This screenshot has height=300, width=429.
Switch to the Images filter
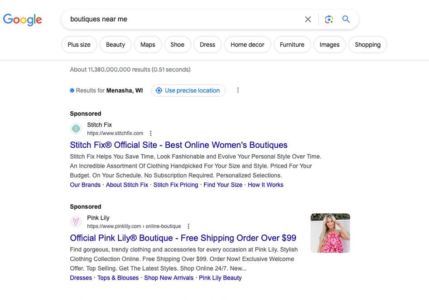(329, 45)
